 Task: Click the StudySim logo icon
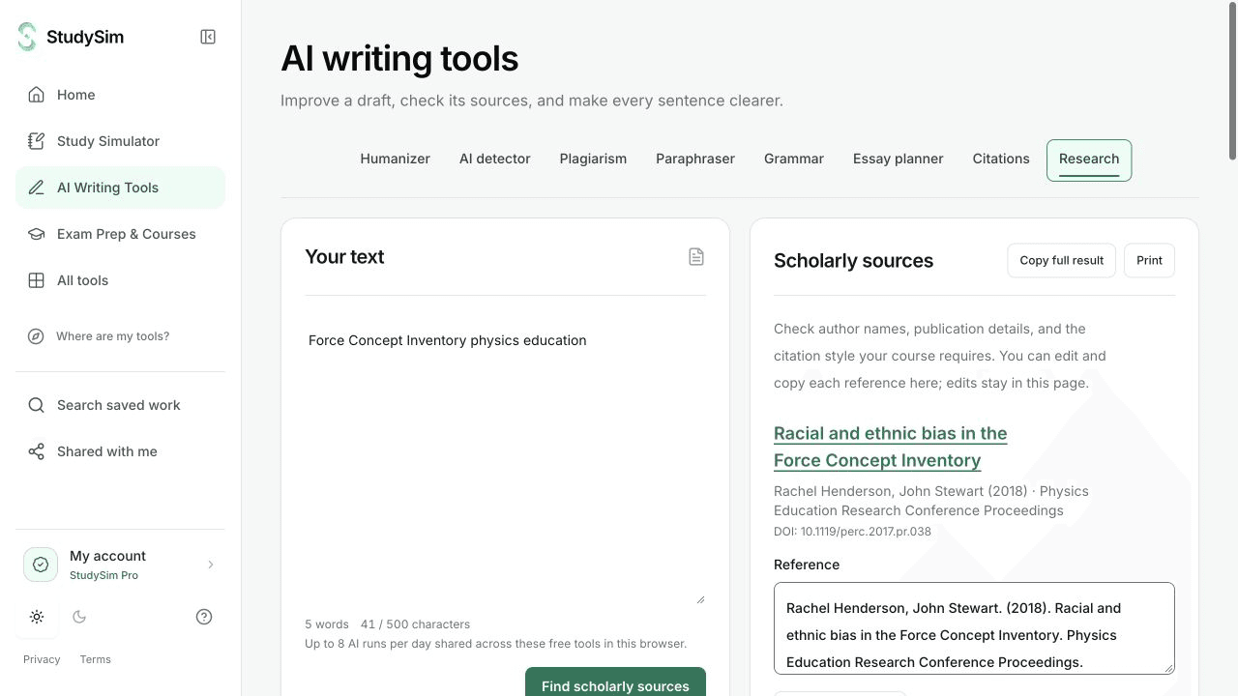(26, 37)
